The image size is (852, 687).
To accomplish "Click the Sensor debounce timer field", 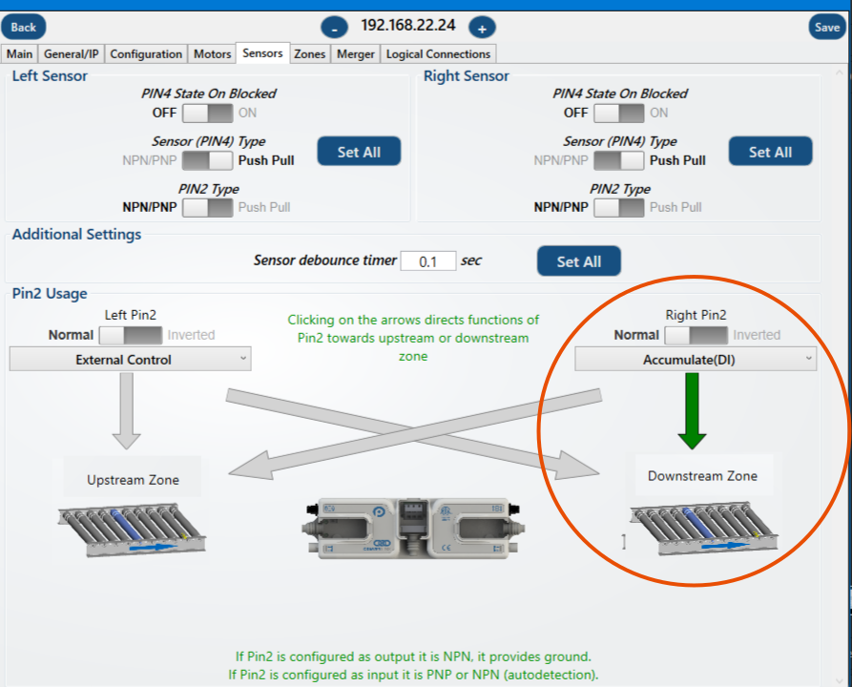I will click(x=428, y=261).
